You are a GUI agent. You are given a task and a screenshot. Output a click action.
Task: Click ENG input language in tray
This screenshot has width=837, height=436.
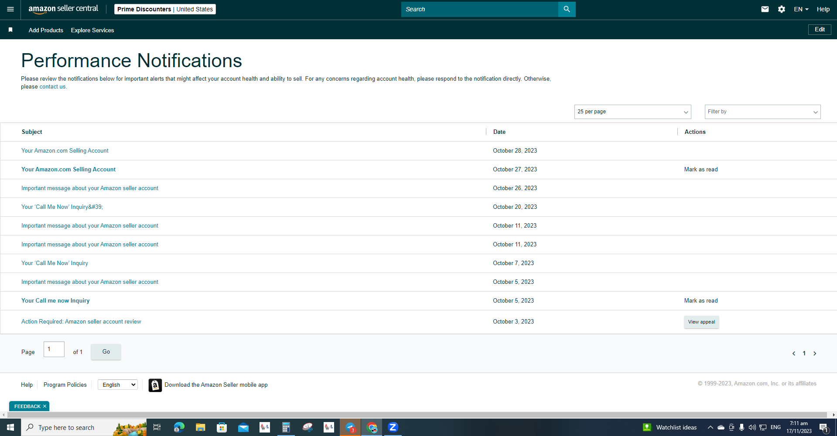[776, 427]
